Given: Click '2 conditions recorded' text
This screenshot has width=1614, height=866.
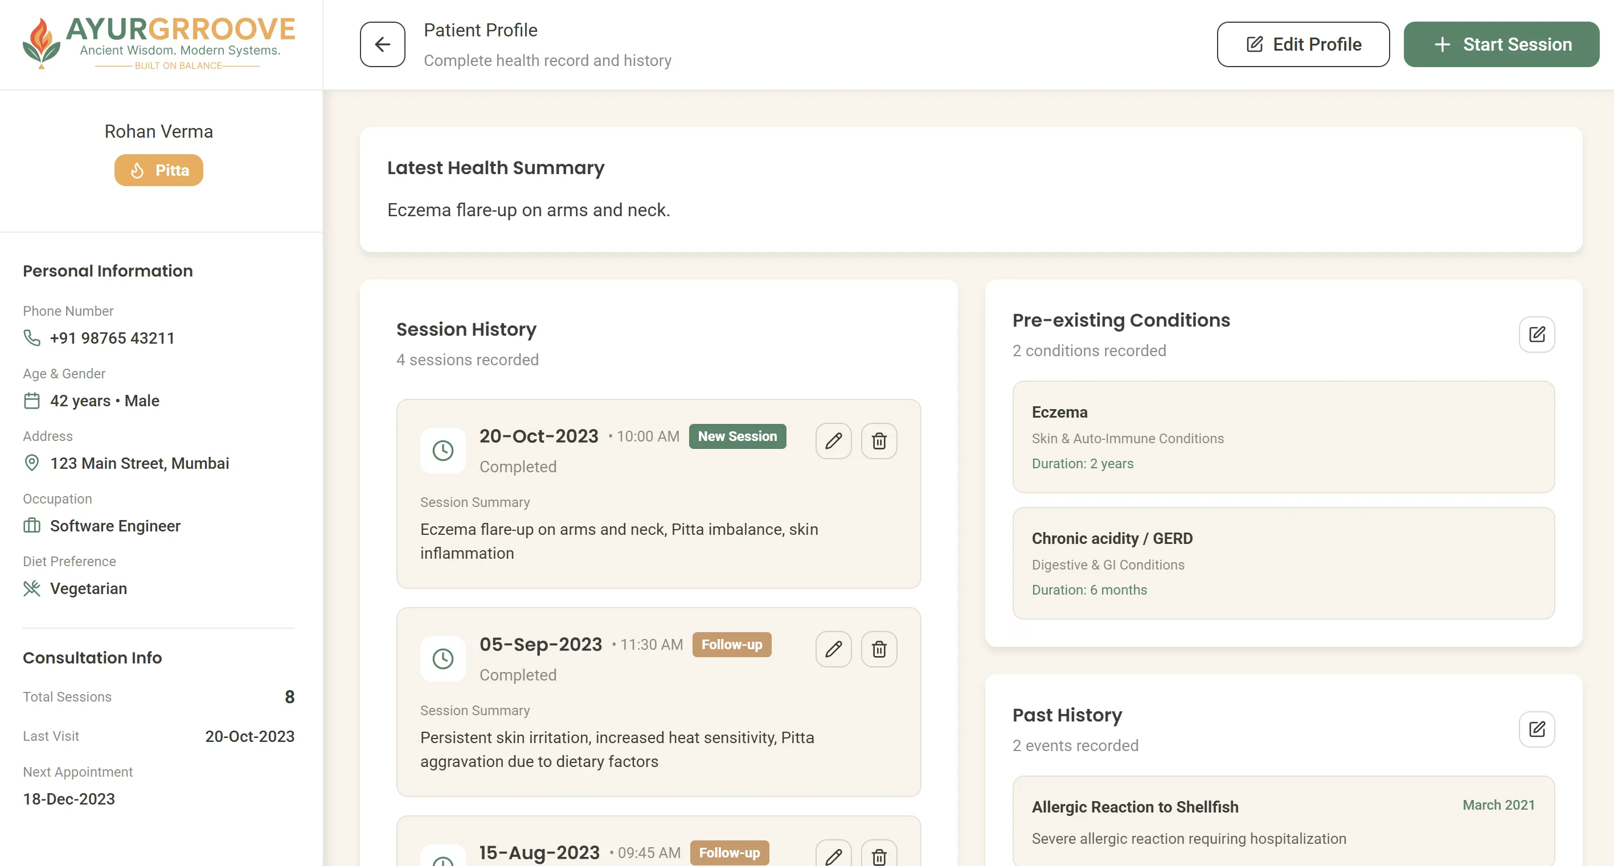Looking at the screenshot, I should [1089, 350].
